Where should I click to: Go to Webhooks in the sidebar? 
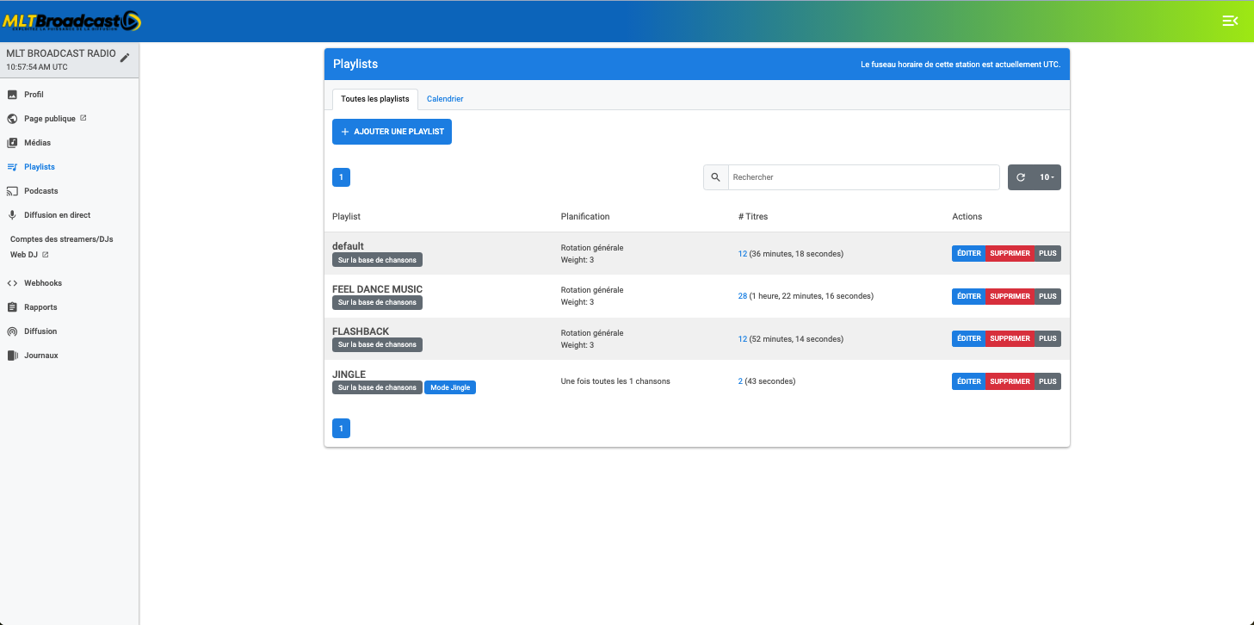42,283
